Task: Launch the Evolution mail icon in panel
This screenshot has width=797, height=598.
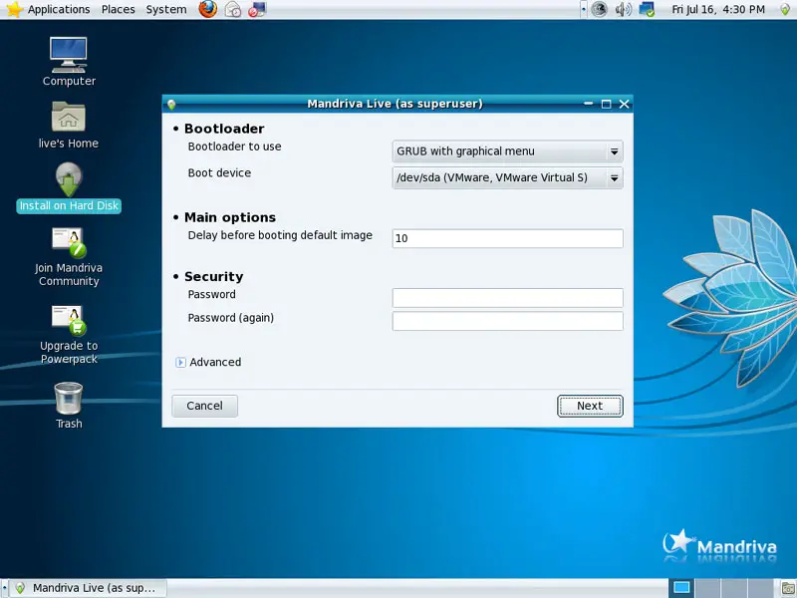Action: pyautogui.click(x=233, y=9)
